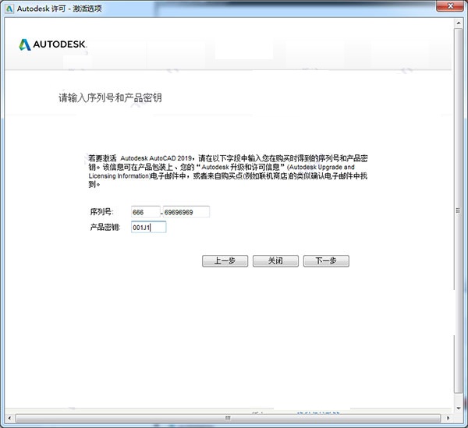Click the 序列号 label

click(x=101, y=212)
